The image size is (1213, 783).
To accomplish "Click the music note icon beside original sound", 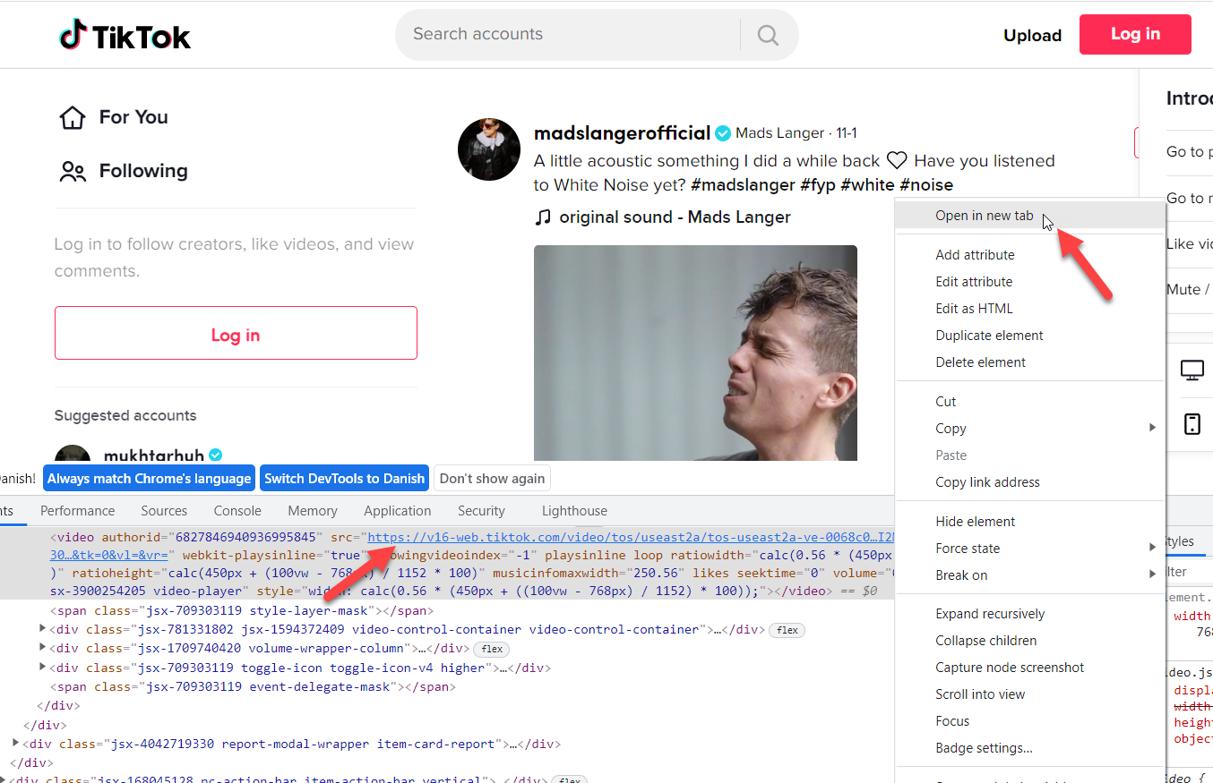I will [542, 217].
